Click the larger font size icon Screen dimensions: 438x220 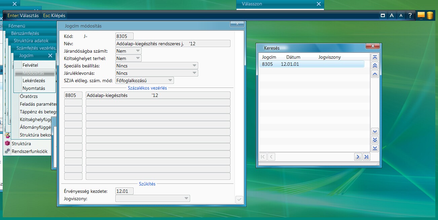(392, 15)
